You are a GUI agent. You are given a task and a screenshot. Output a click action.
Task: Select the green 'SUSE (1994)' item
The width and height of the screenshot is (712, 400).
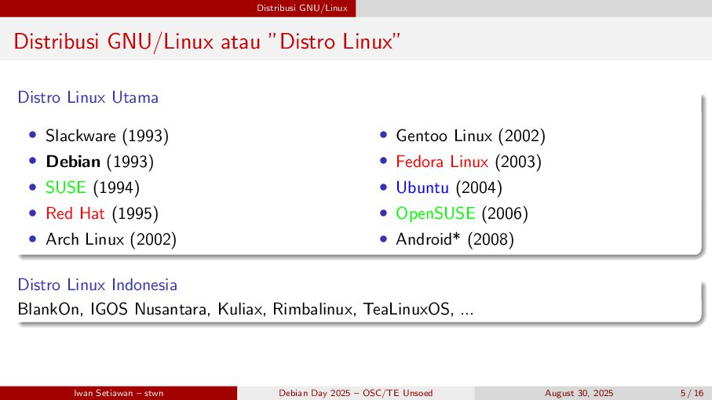93,187
